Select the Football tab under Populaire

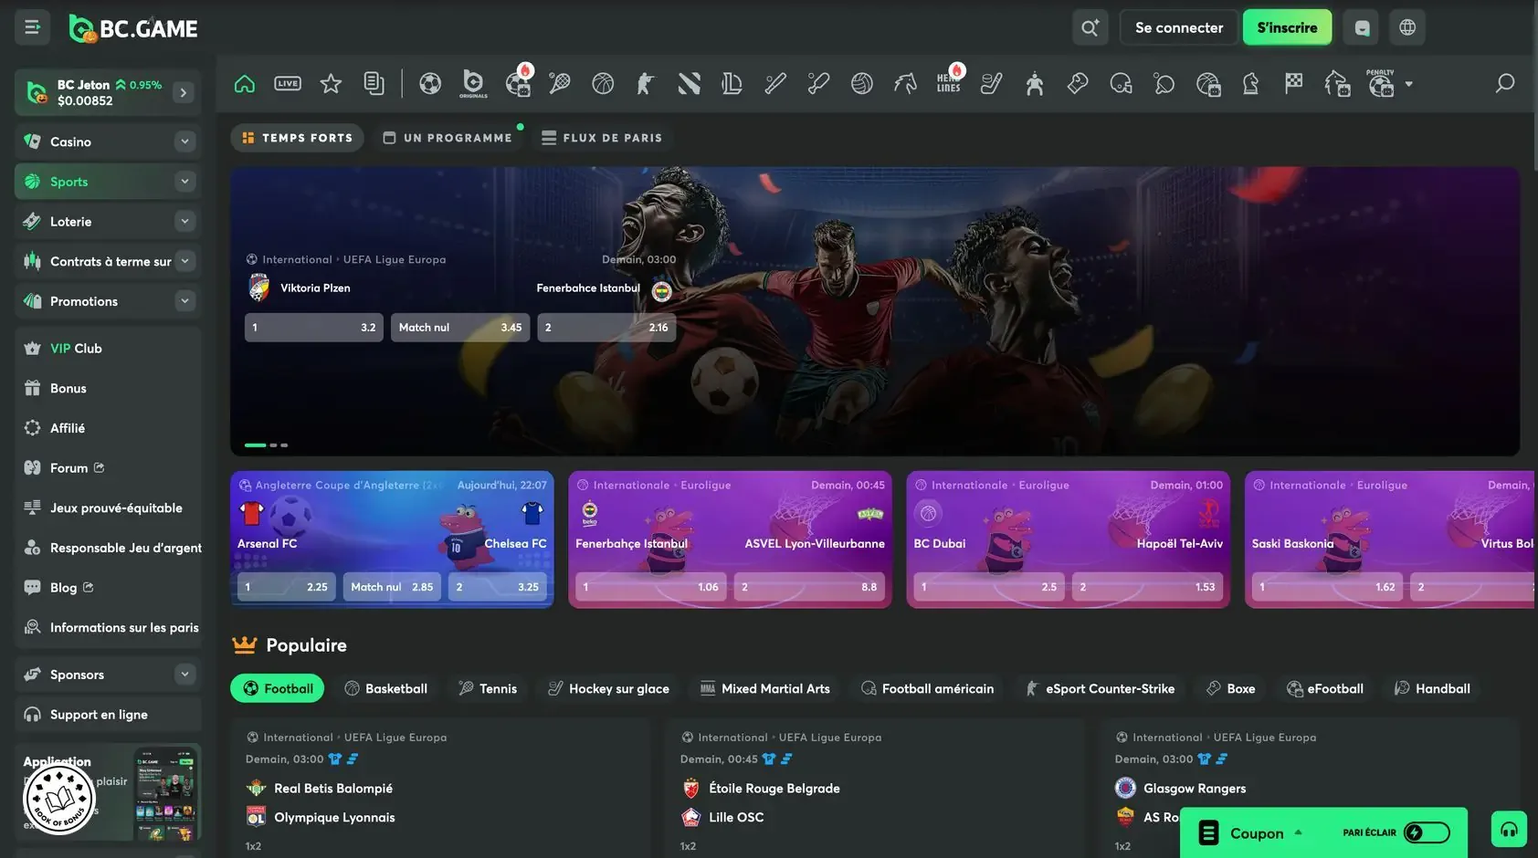coord(278,688)
